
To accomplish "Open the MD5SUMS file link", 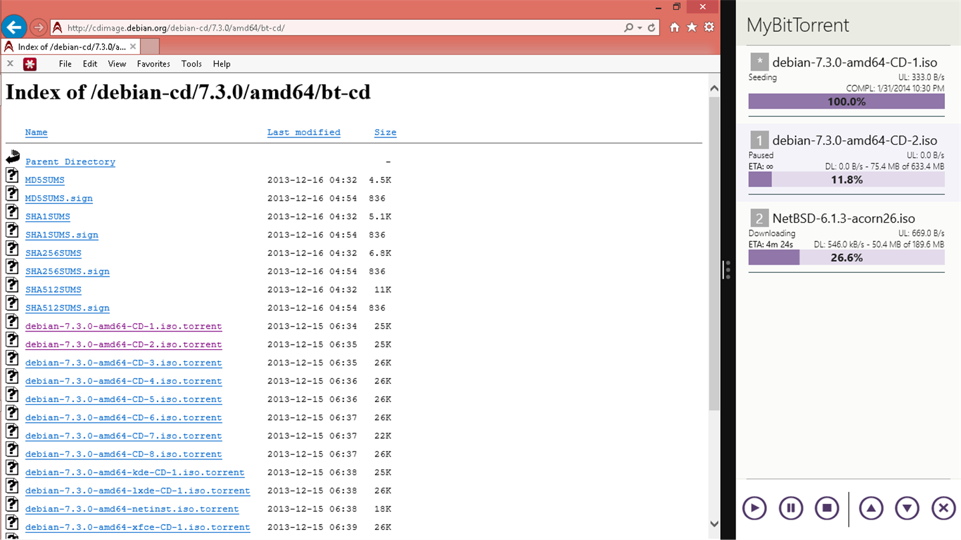I will point(45,180).
